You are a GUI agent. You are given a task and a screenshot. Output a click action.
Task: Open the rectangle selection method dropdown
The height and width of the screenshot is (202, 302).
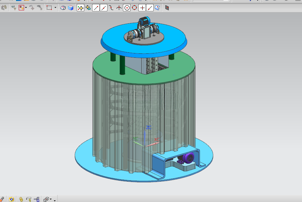[55, 8]
